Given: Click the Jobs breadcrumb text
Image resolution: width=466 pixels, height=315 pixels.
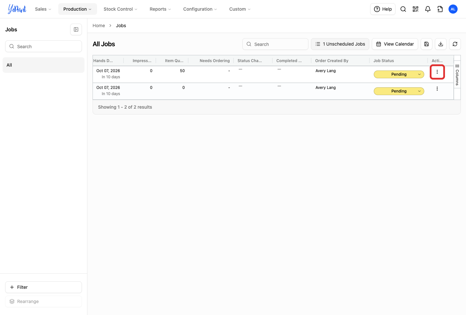Looking at the screenshot, I should pos(121,26).
